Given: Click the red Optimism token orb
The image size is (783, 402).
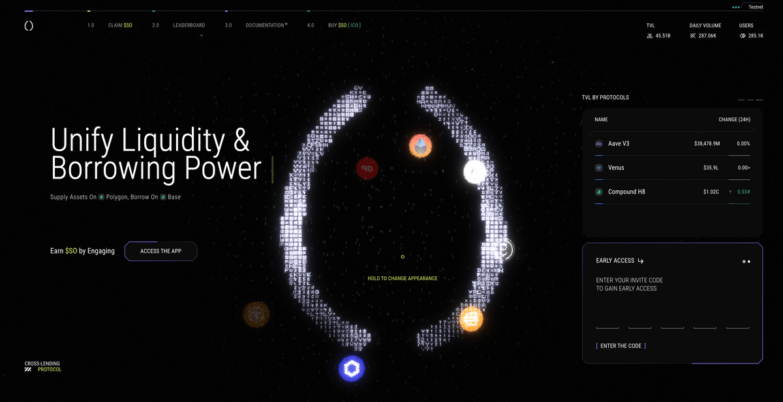Looking at the screenshot, I should [367, 168].
